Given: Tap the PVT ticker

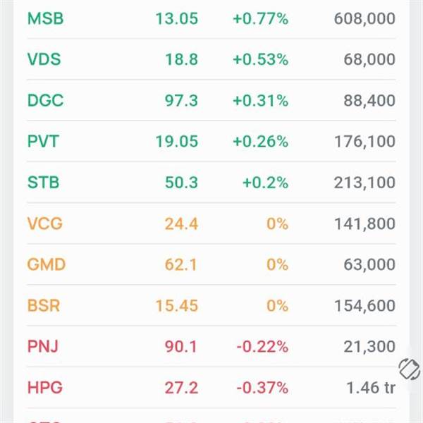Looking at the screenshot, I should pos(43,142).
